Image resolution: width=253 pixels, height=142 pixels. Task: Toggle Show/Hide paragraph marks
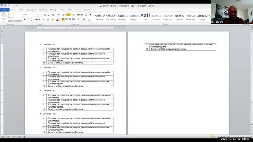[91, 15]
